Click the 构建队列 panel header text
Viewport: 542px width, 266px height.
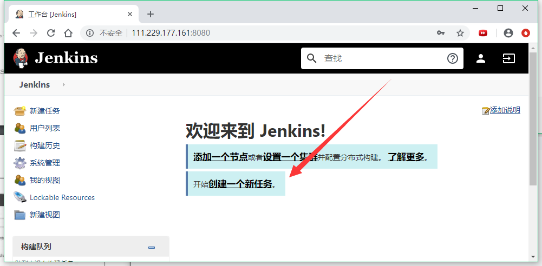click(x=36, y=247)
